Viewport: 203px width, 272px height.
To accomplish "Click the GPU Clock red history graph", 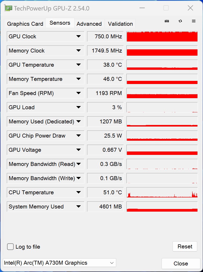I will pos(162,36).
